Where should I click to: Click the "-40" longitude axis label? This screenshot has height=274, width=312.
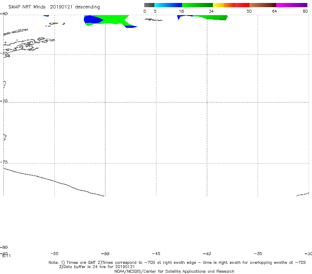click(207, 253)
